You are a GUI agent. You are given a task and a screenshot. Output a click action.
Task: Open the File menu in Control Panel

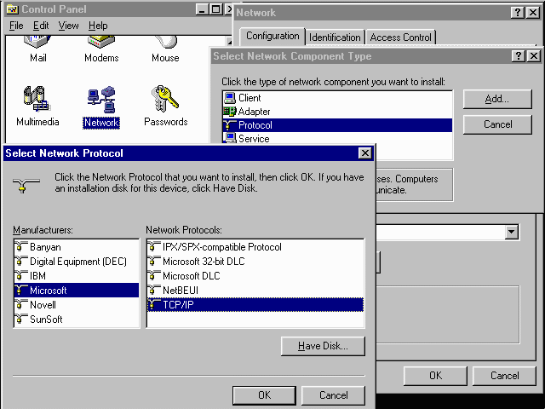pyautogui.click(x=16, y=26)
